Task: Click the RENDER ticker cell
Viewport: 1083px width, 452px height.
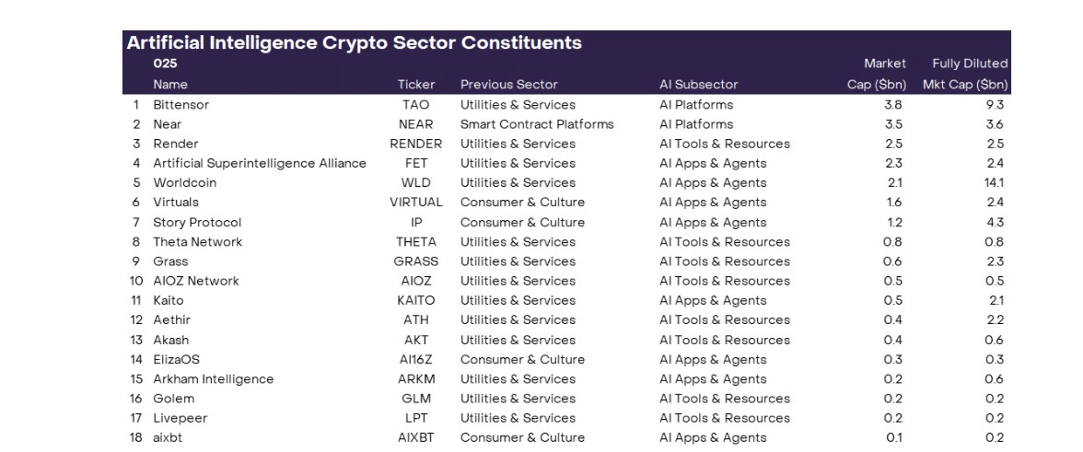Action: coord(416,145)
